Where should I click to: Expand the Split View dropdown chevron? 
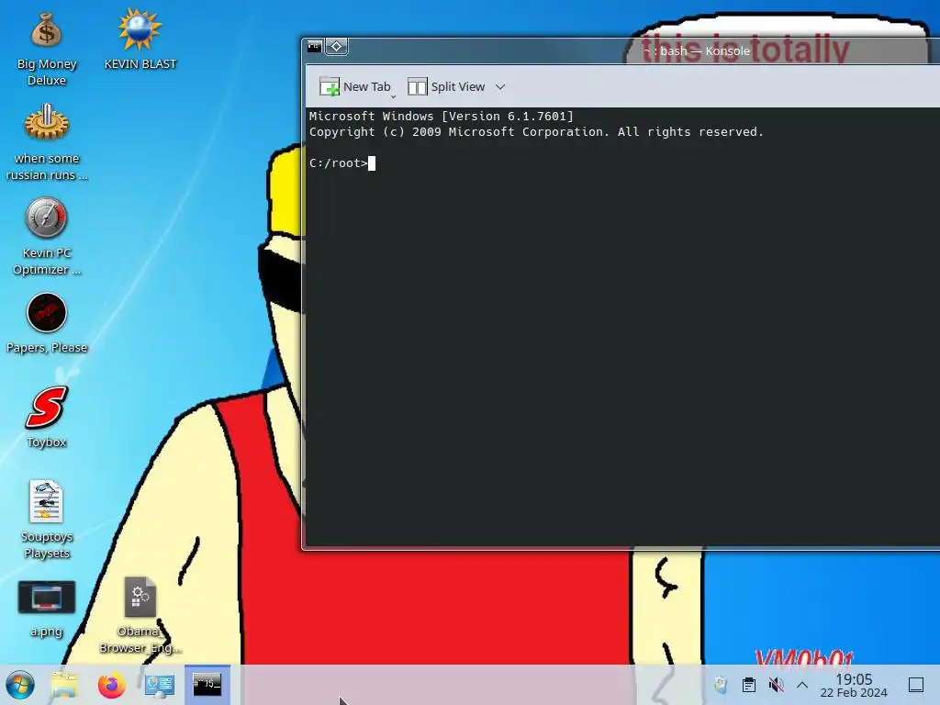500,87
